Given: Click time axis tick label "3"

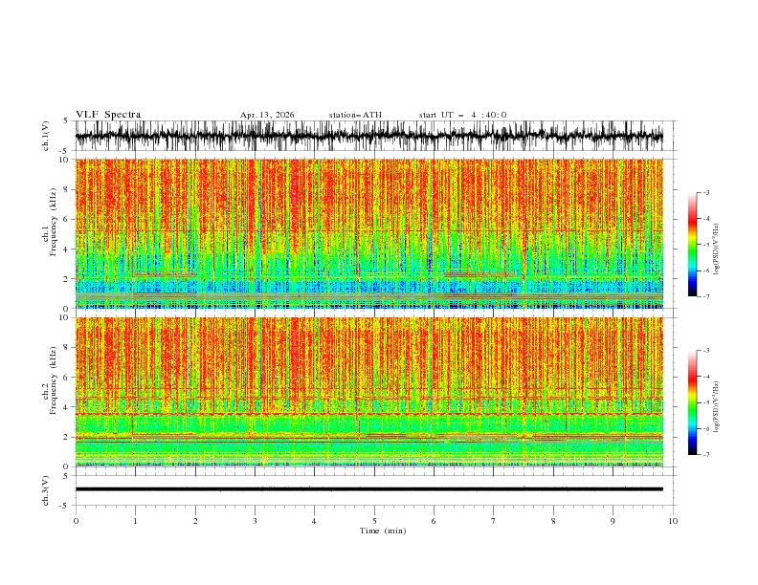Looking at the screenshot, I should [x=255, y=521].
